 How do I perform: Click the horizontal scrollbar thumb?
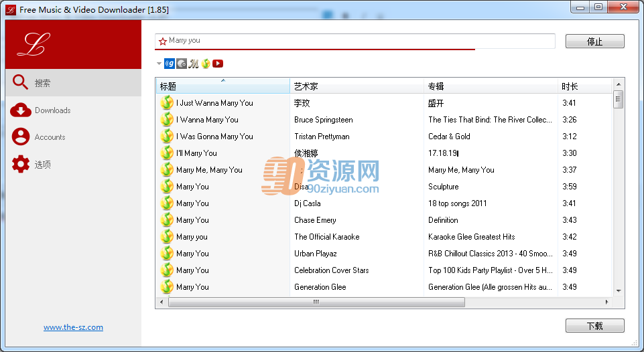[x=316, y=302]
